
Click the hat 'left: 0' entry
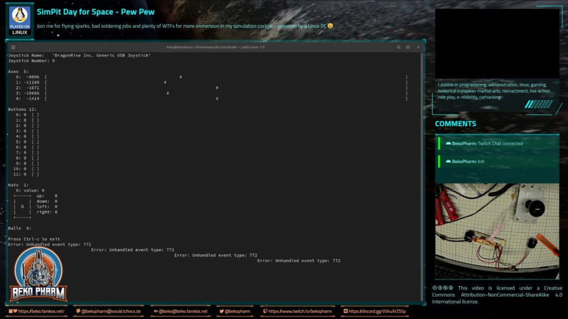point(47,207)
